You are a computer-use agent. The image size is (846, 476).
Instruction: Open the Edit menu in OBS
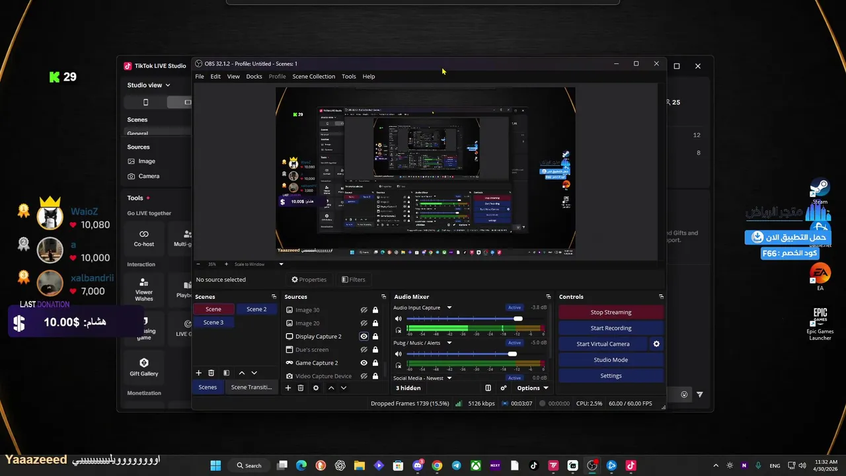215,77
